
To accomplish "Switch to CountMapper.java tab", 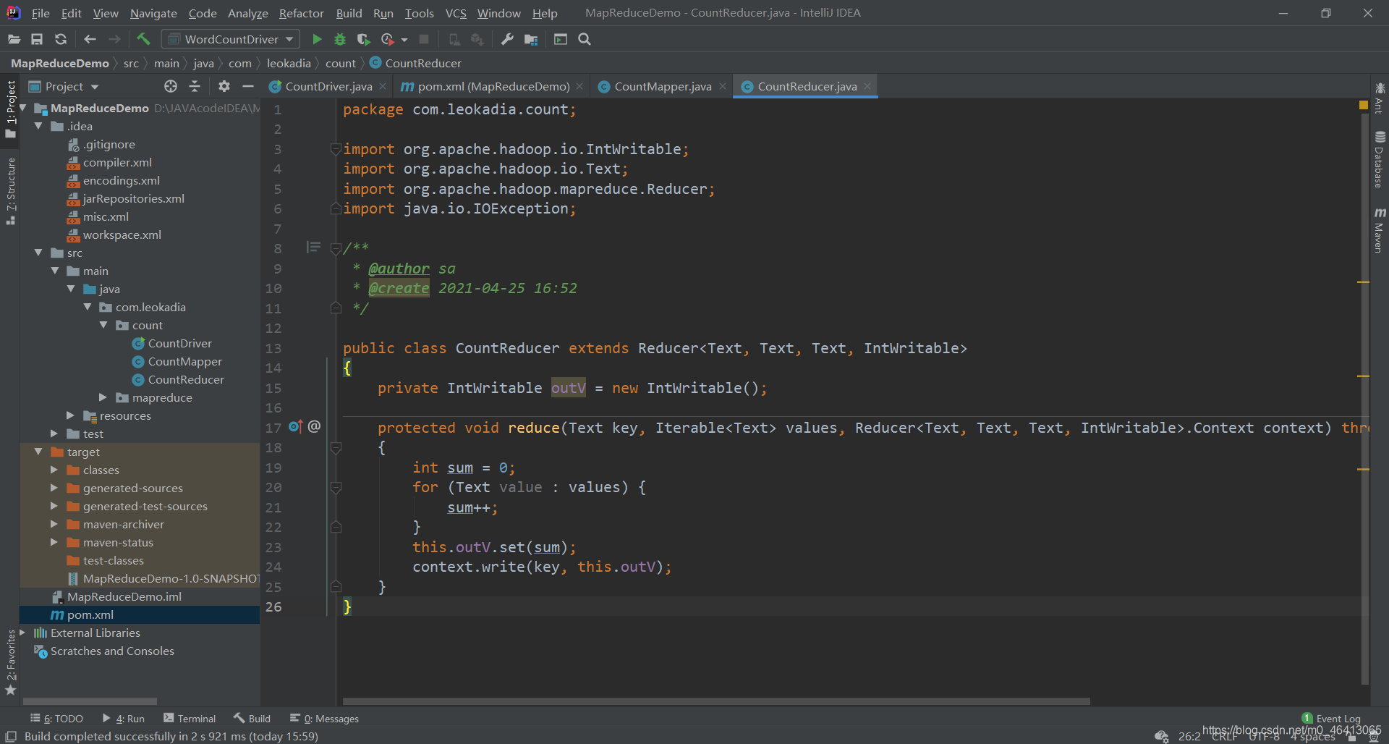I will coord(663,86).
